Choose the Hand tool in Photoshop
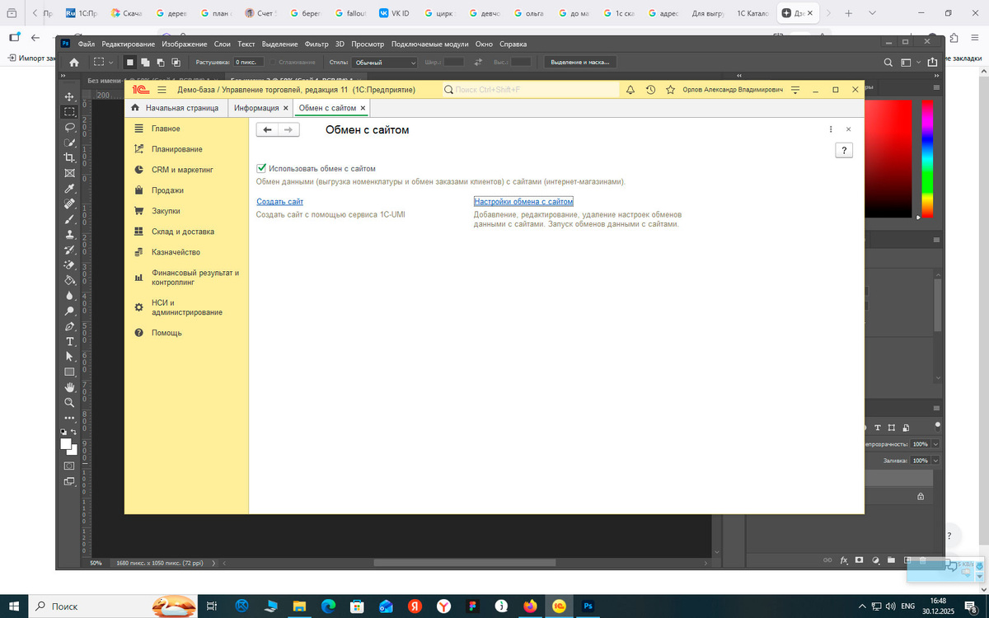 pyautogui.click(x=69, y=387)
